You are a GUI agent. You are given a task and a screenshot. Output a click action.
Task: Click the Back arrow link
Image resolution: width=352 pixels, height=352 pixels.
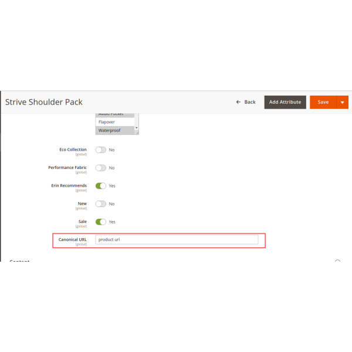click(x=246, y=102)
